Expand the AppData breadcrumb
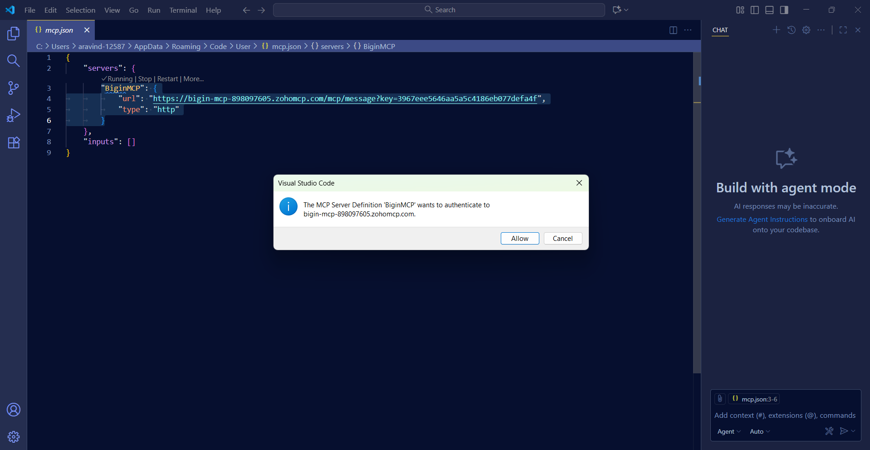 (x=148, y=46)
